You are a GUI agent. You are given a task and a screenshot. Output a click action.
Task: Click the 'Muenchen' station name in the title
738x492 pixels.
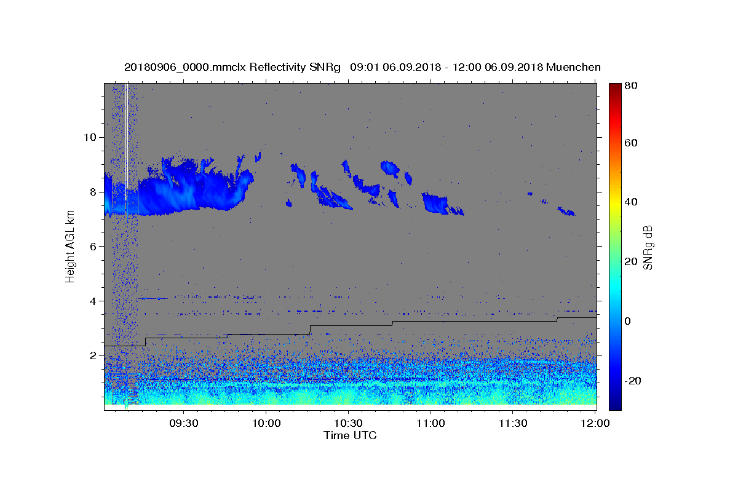tap(573, 67)
